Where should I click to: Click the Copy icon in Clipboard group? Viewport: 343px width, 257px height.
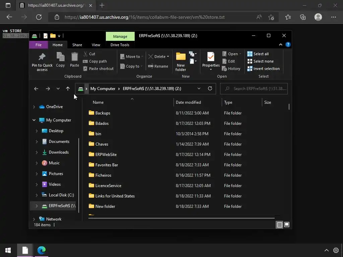[x=60, y=60]
